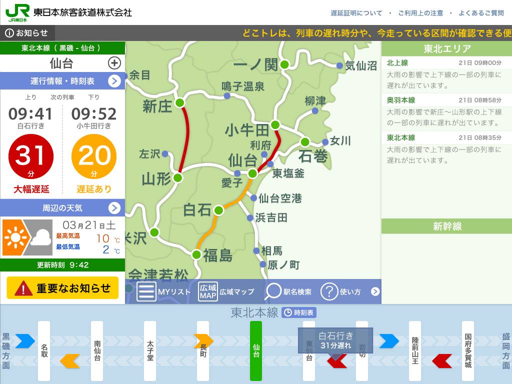Viewport: 512px width, 384px height.
Task: Select 新幹線 section header
Action: (x=446, y=226)
